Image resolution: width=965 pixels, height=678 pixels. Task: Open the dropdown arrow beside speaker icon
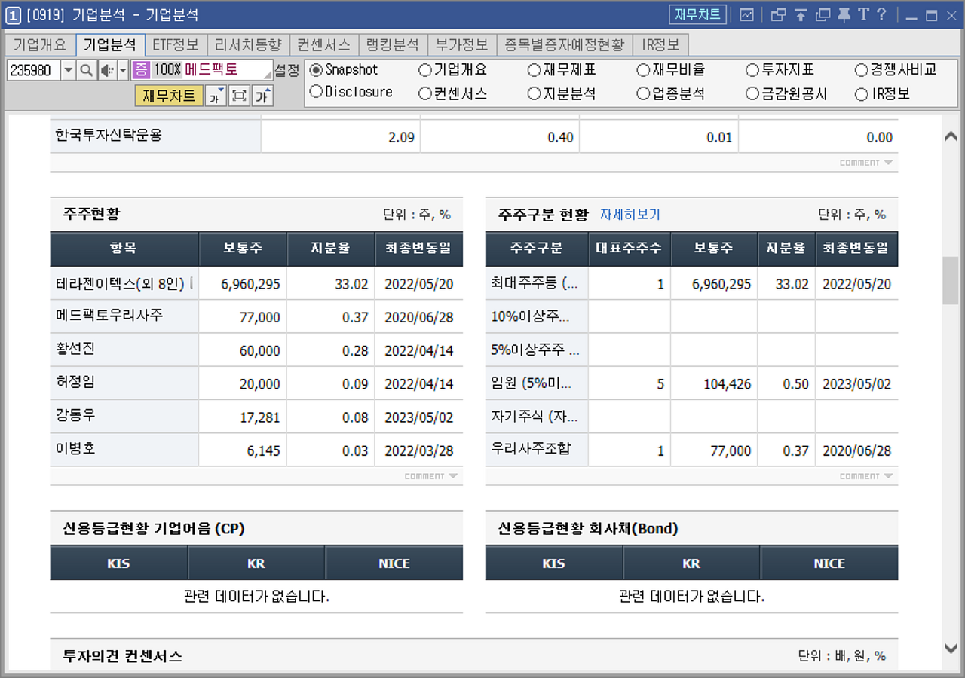123,70
